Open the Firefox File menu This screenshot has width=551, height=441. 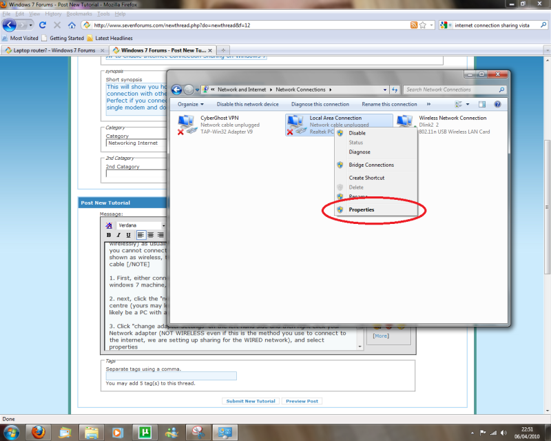tap(6, 14)
